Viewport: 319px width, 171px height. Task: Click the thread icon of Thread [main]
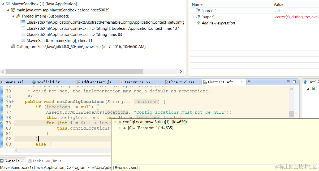click(18, 16)
